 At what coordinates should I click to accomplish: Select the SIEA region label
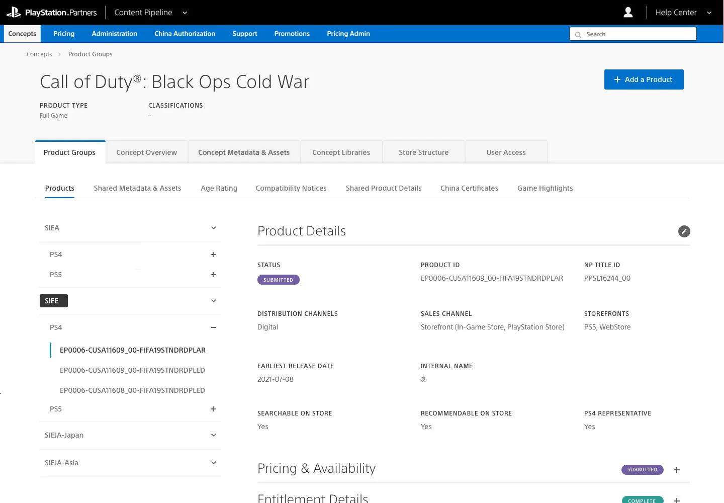point(52,228)
